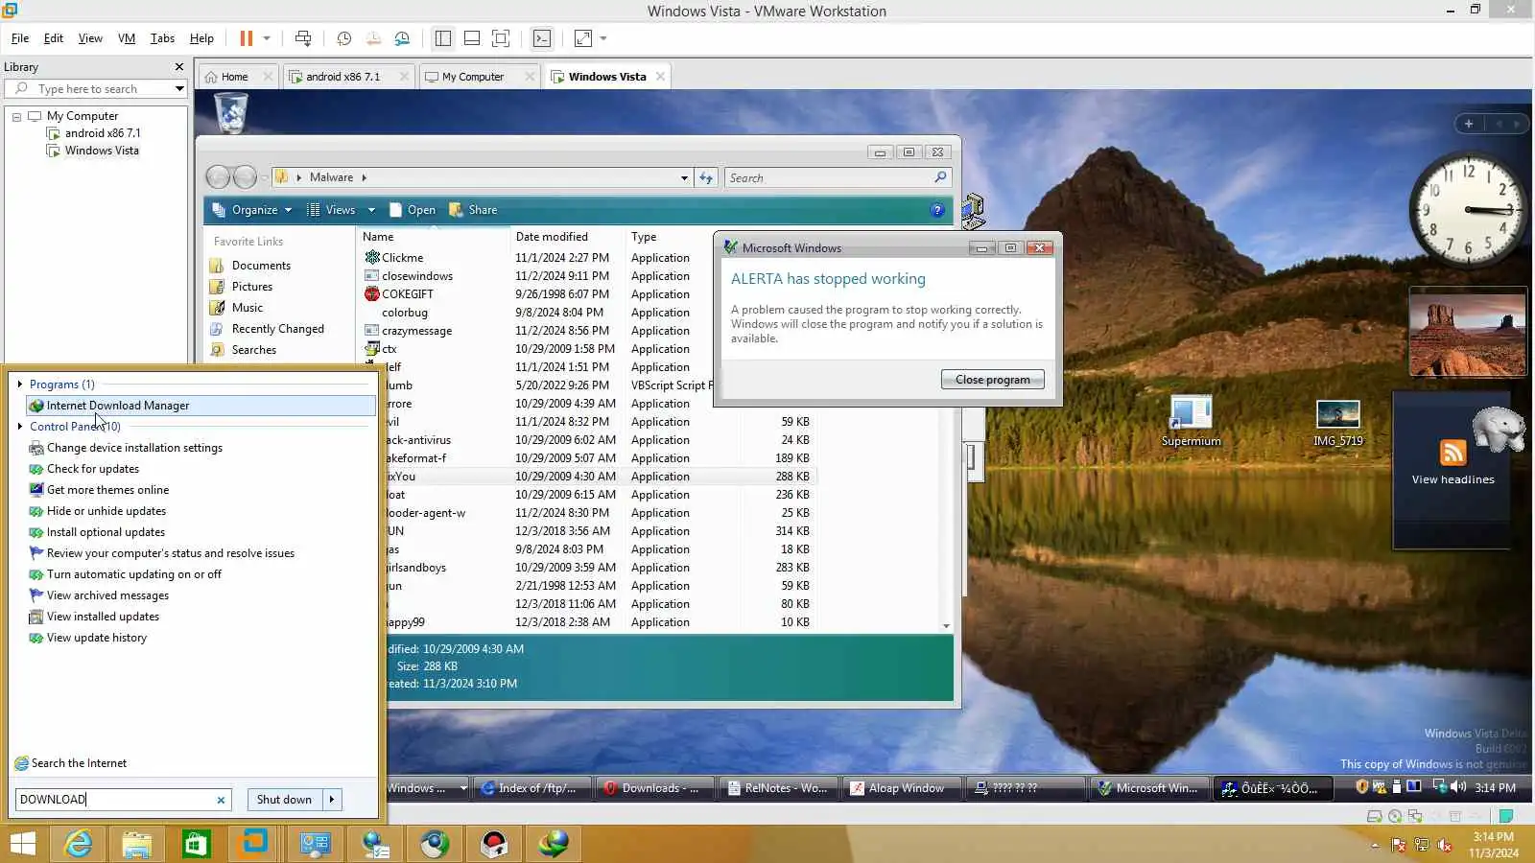
Task: Enter VMware full screen mode
Action: tap(501, 38)
